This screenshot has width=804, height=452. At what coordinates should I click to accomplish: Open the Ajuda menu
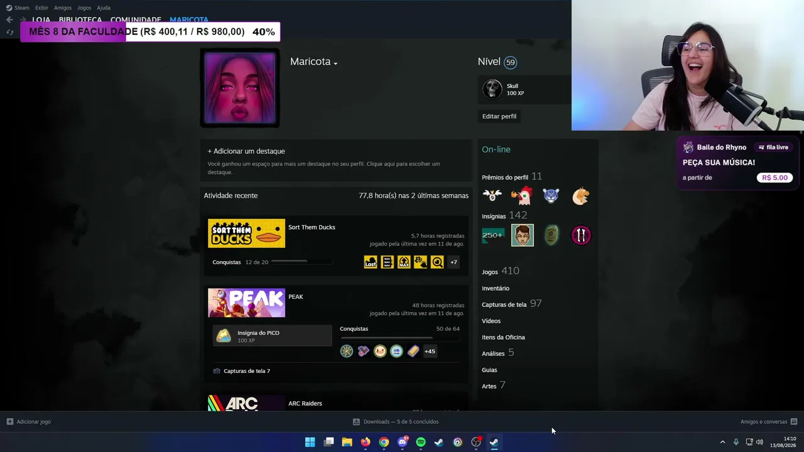[104, 8]
